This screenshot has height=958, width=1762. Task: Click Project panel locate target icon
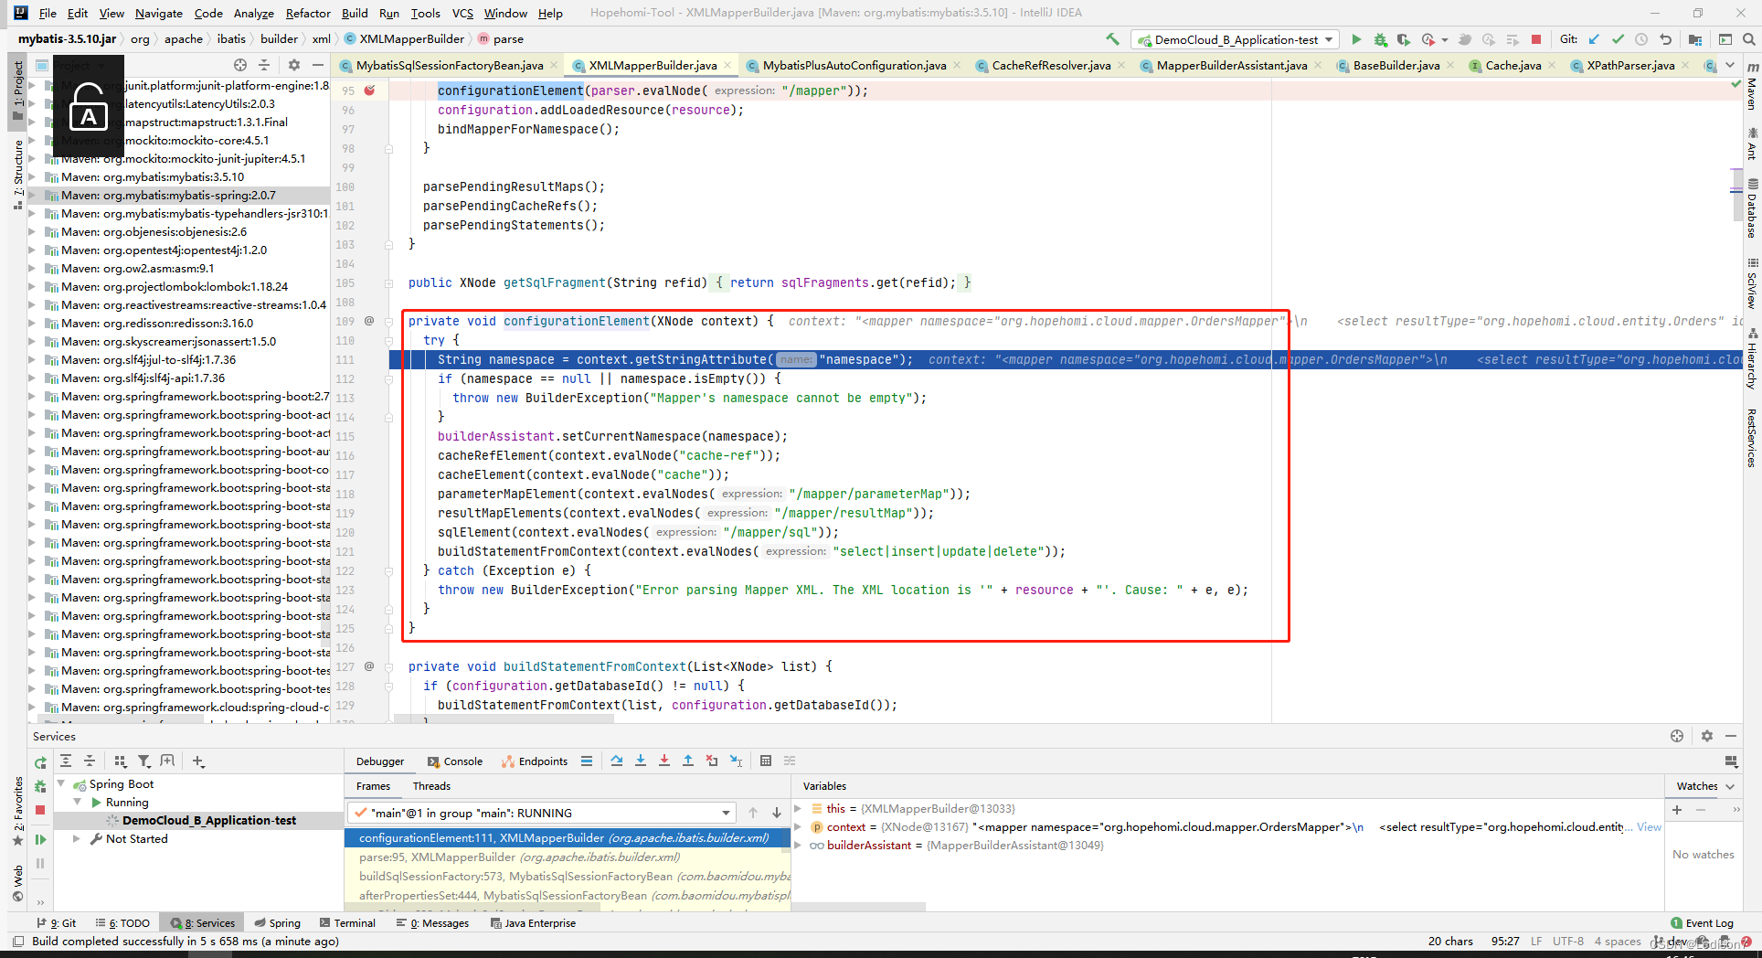tap(240, 65)
